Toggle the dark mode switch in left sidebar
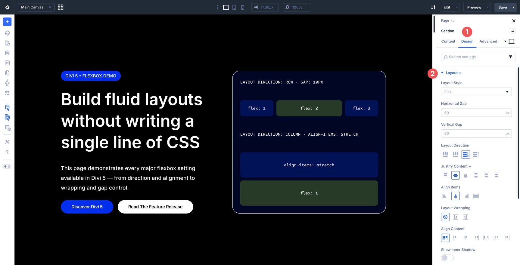Image resolution: width=520 pixels, height=265 pixels. pyautogui.click(x=7, y=166)
